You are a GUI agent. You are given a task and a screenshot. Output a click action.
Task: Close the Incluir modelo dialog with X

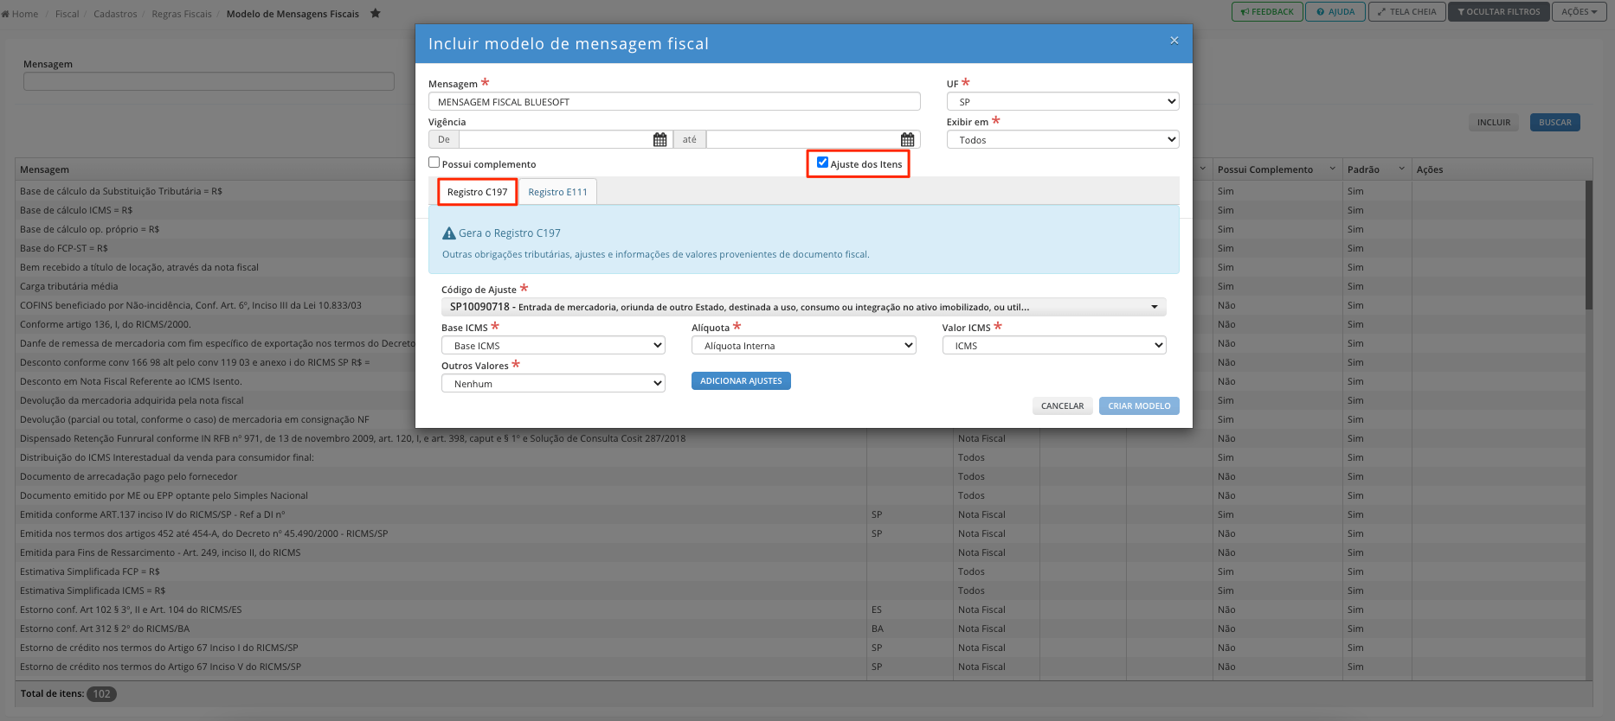click(x=1174, y=41)
